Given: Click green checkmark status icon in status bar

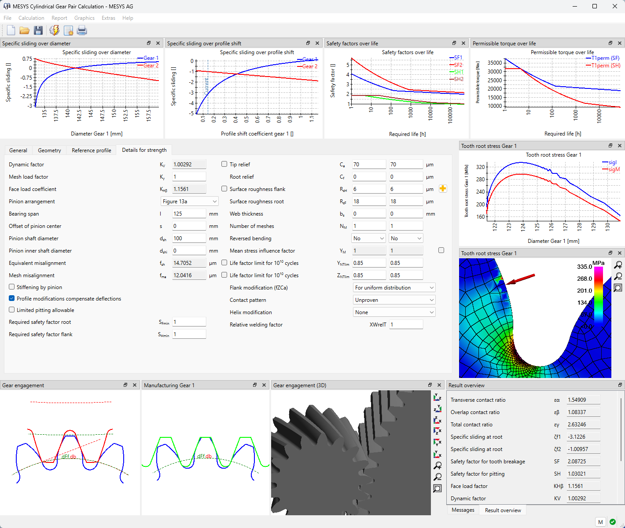Looking at the screenshot, I should pyautogui.click(x=613, y=522).
